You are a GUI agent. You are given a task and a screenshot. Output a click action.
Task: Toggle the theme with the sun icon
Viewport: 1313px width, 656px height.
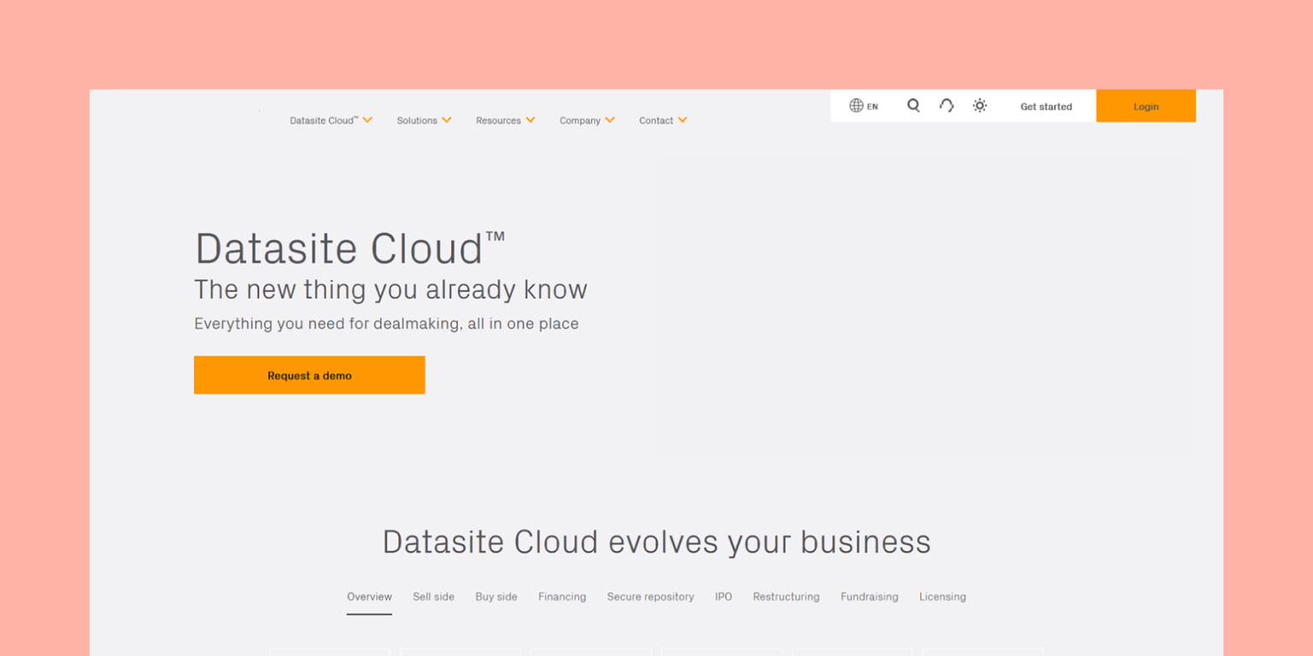click(x=980, y=105)
